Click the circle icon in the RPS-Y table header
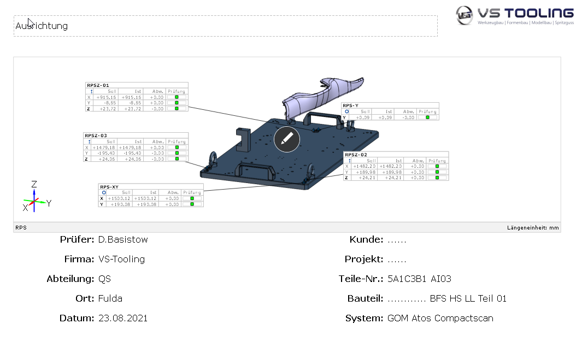 coord(346,111)
